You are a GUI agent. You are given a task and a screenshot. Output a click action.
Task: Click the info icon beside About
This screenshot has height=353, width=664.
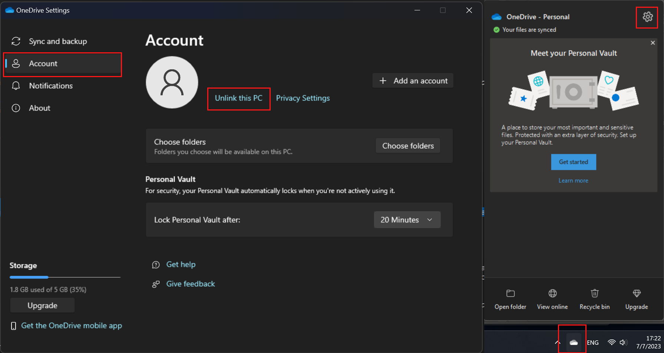16,108
